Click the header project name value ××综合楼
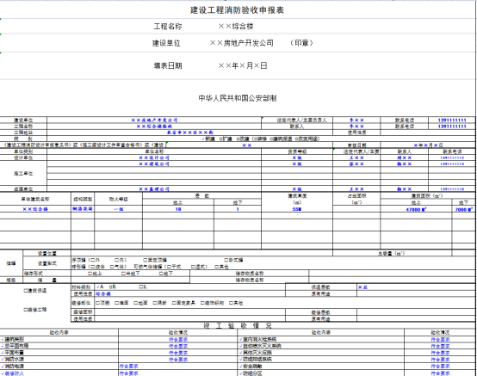 (x=236, y=26)
